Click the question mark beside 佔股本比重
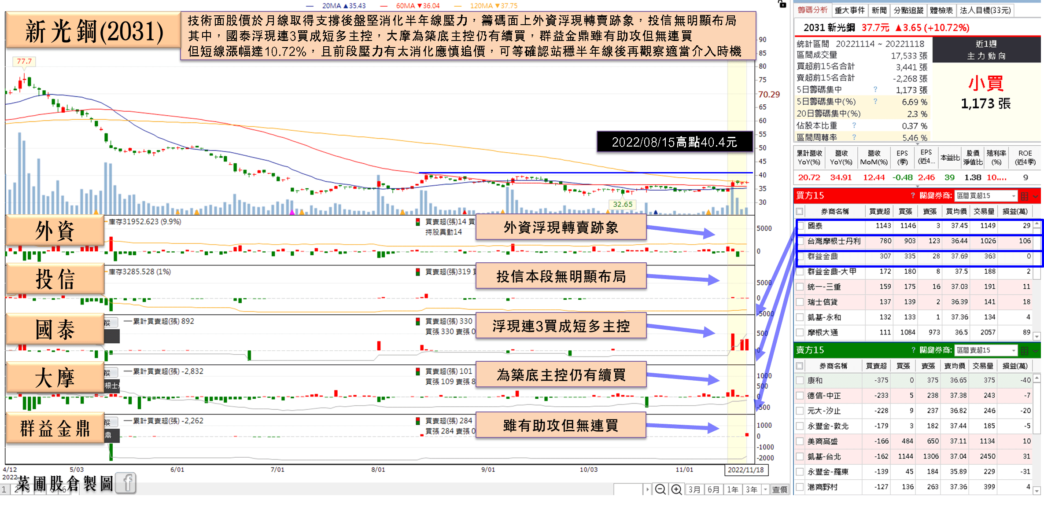The image size is (1044, 507). point(854,125)
